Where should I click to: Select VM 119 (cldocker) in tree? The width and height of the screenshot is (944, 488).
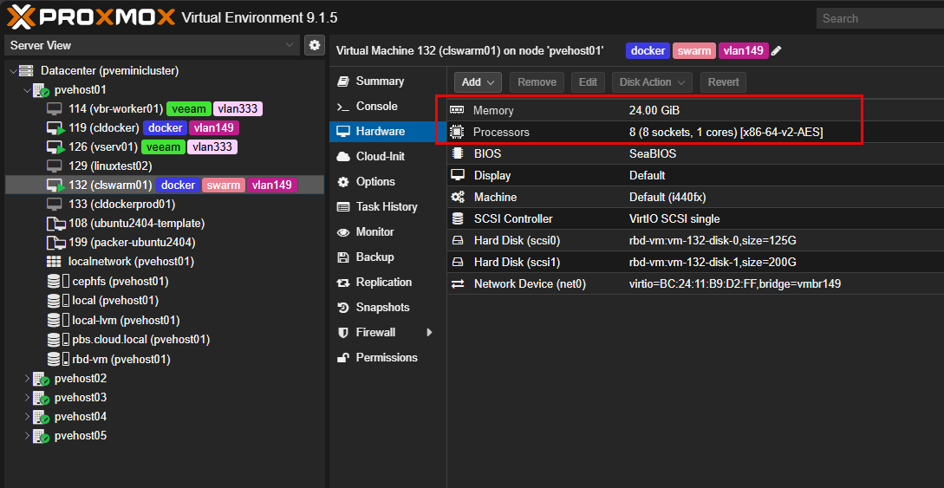tap(114, 128)
